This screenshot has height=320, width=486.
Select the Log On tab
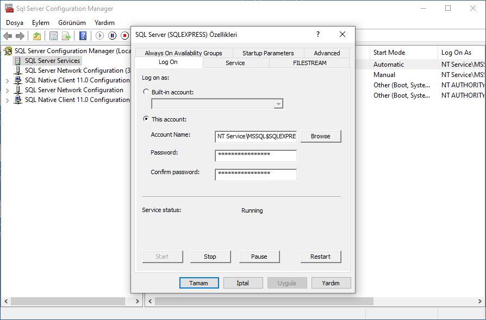point(169,62)
